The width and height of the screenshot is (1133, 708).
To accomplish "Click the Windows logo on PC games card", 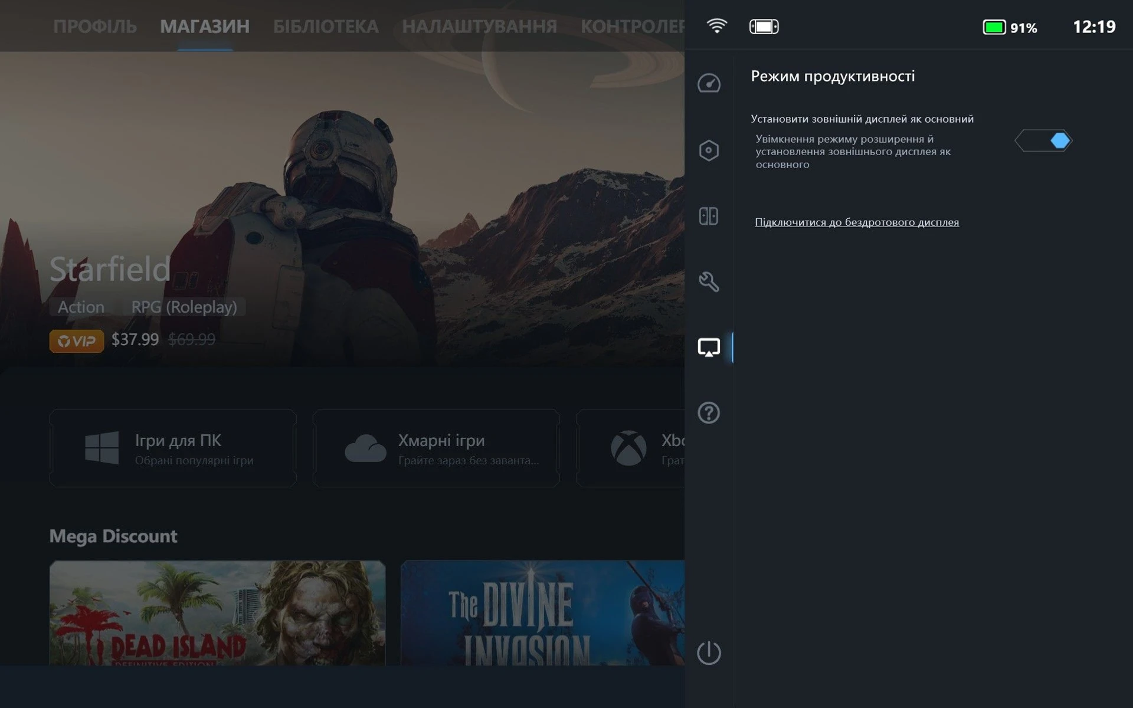I will click(101, 448).
